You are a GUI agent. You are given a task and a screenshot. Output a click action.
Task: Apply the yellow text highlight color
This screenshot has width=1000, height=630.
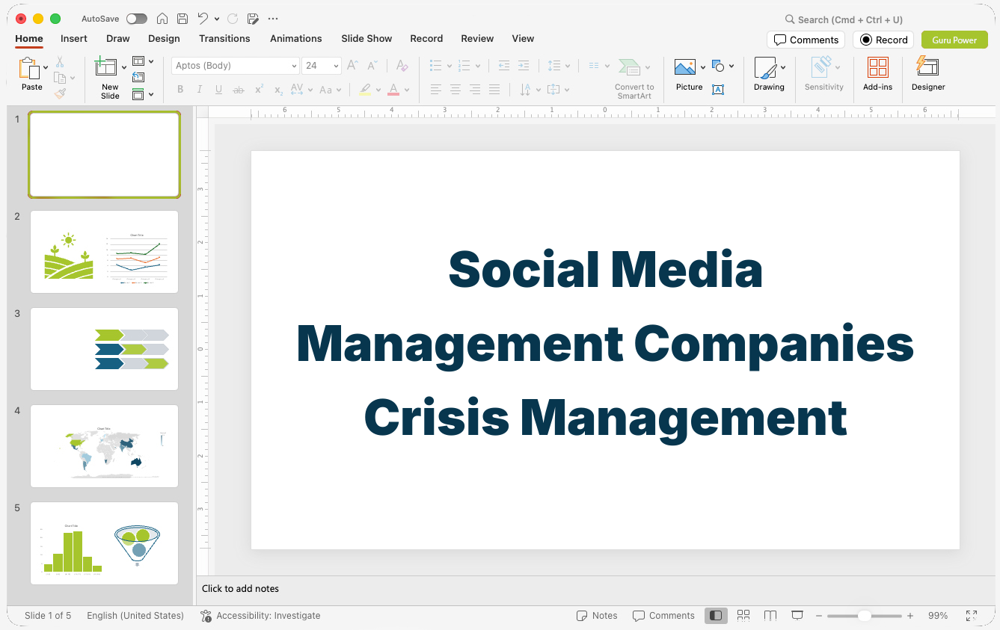coord(364,90)
